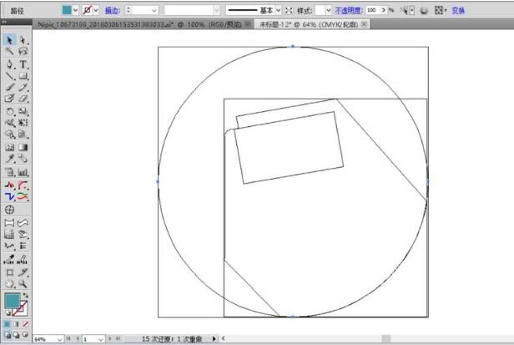Select the Blend tool

point(23,159)
